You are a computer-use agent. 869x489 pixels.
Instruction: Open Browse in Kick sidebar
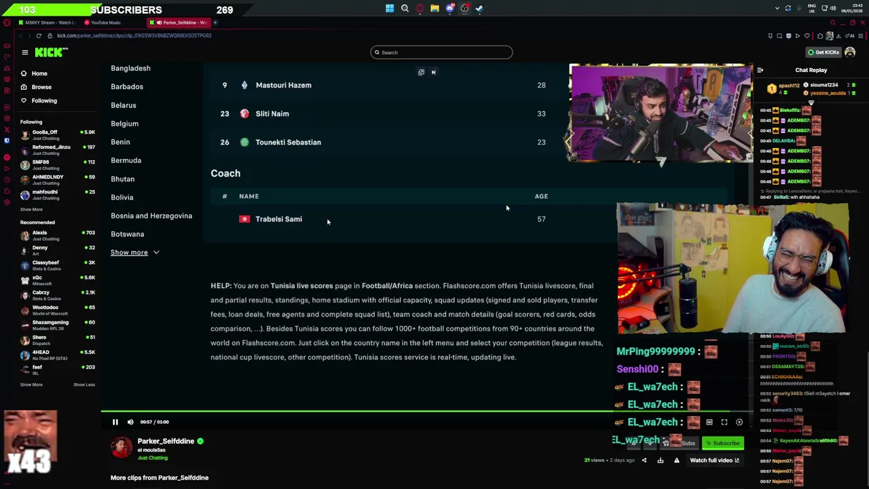pyautogui.click(x=41, y=87)
